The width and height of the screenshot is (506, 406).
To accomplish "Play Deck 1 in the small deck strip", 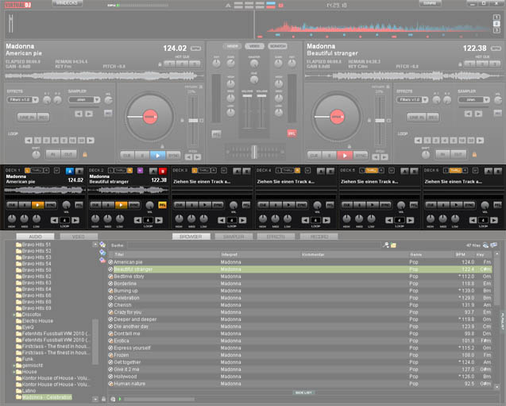I will pos(38,205).
